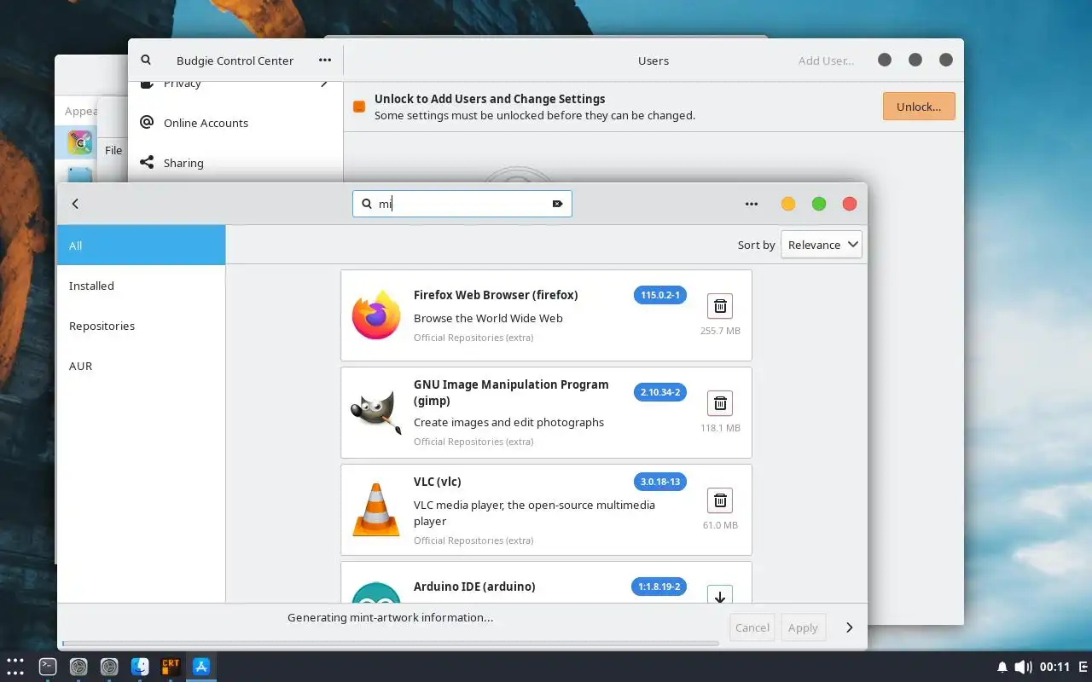Click the Unlock... button in Users
The width and height of the screenshot is (1092, 682).
point(919,107)
